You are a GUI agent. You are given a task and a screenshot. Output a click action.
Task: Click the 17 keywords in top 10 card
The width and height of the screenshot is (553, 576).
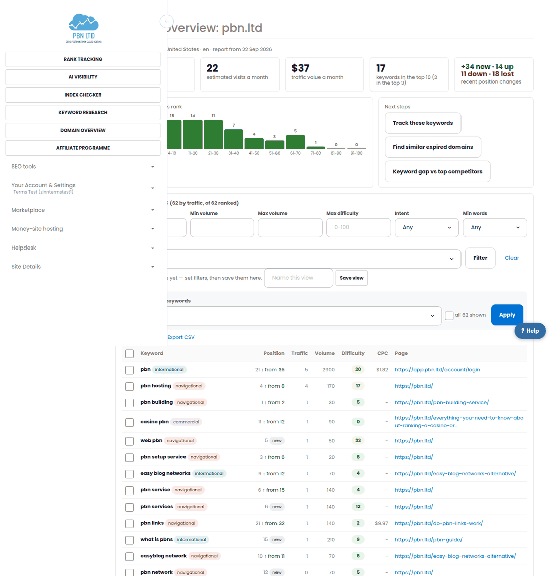click(x=409, y=74)
